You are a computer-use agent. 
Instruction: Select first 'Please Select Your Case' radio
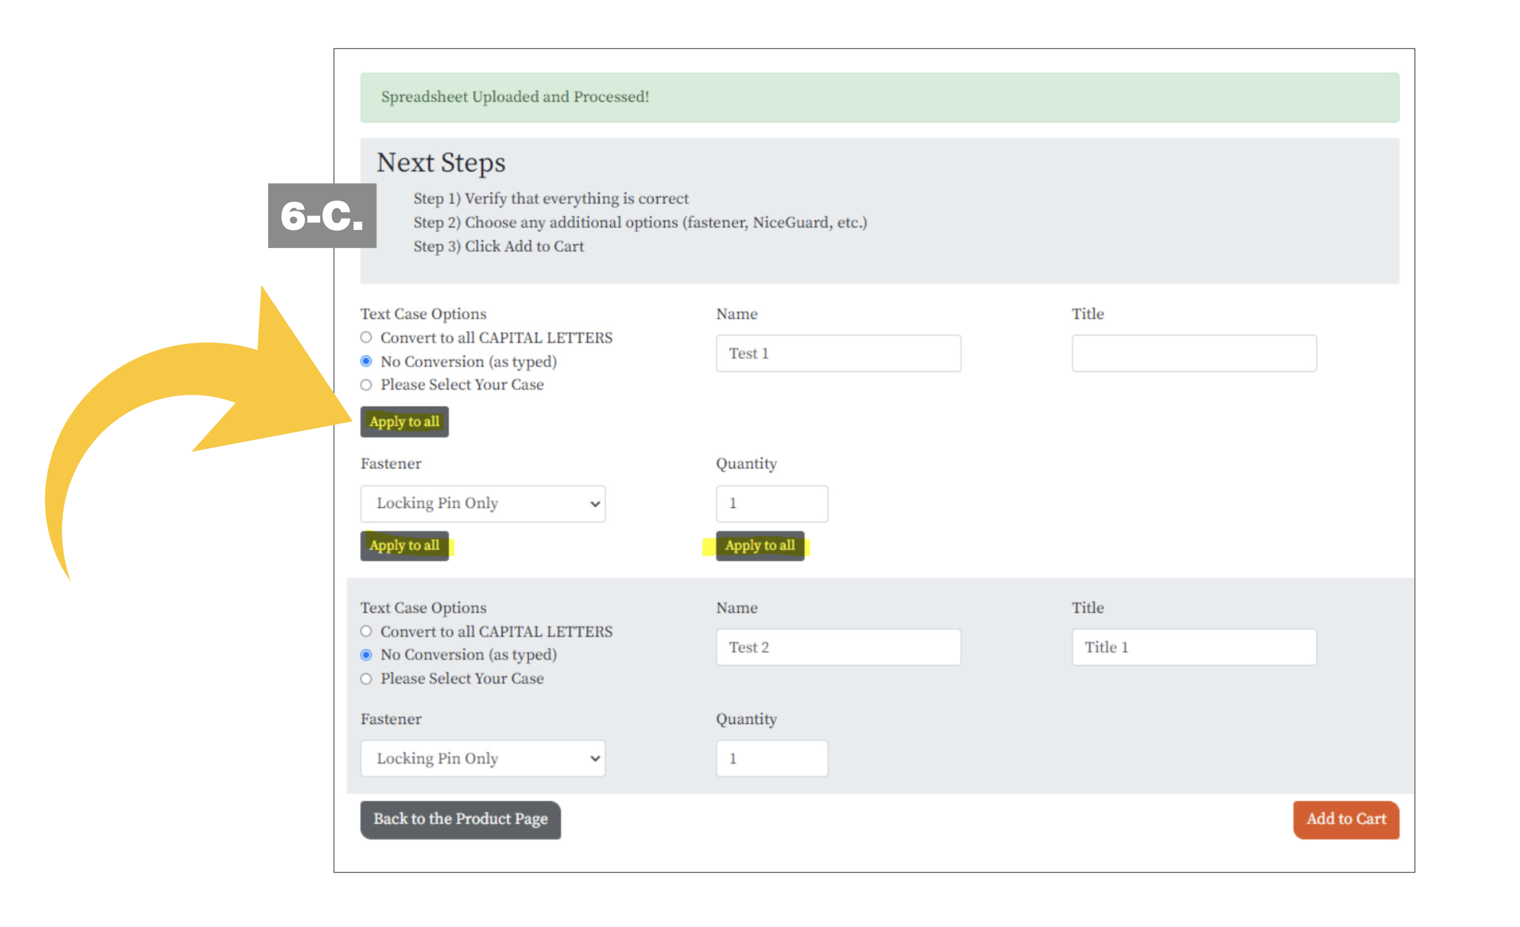(366, 384)
